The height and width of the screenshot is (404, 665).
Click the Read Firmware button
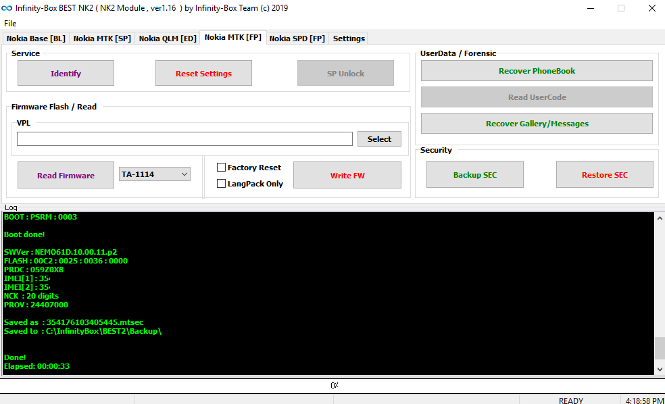(66, 175)
